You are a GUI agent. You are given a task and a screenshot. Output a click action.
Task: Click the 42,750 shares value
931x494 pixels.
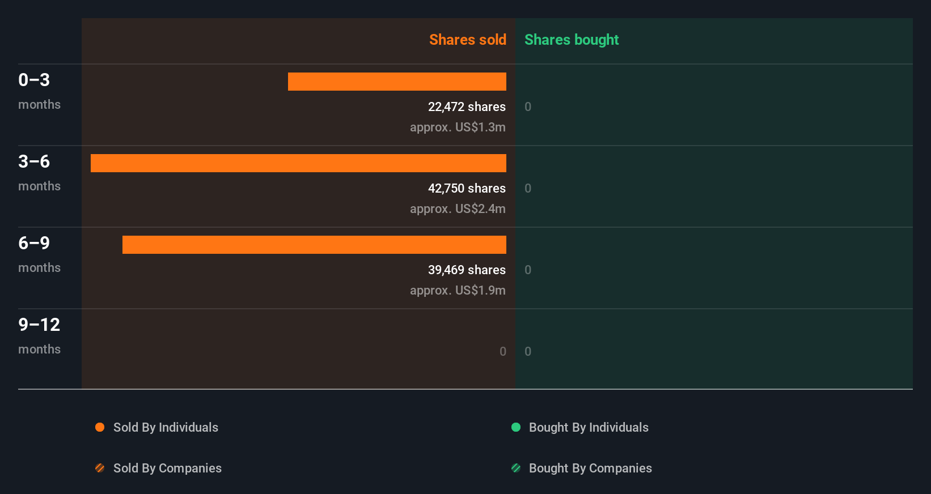[x=467, y=188]
